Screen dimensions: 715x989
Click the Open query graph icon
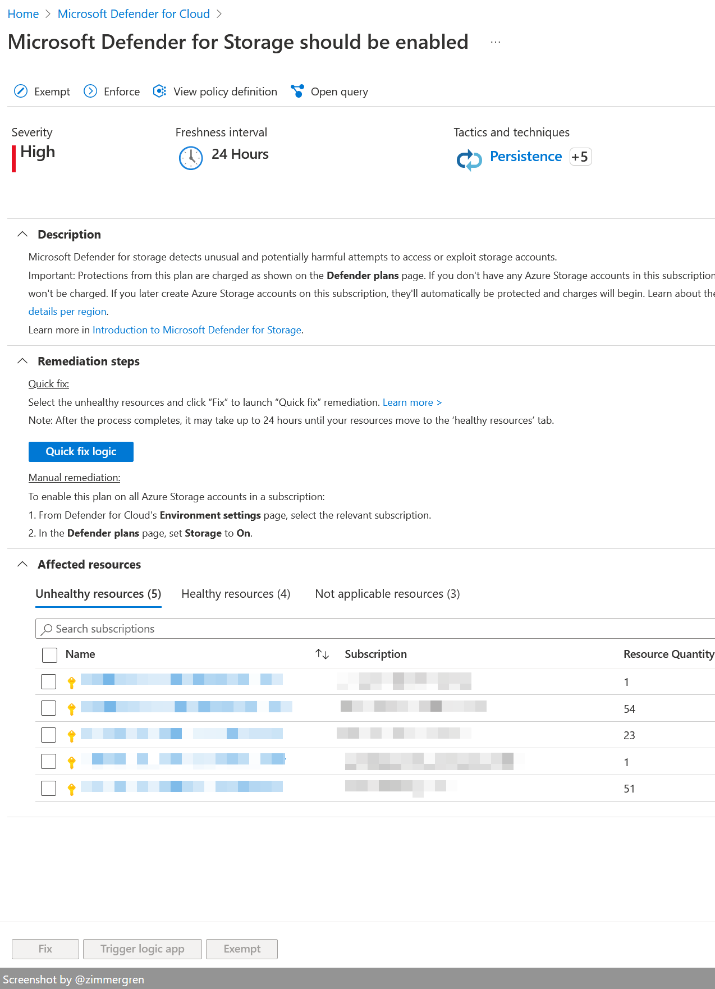[x=297, y=91]
